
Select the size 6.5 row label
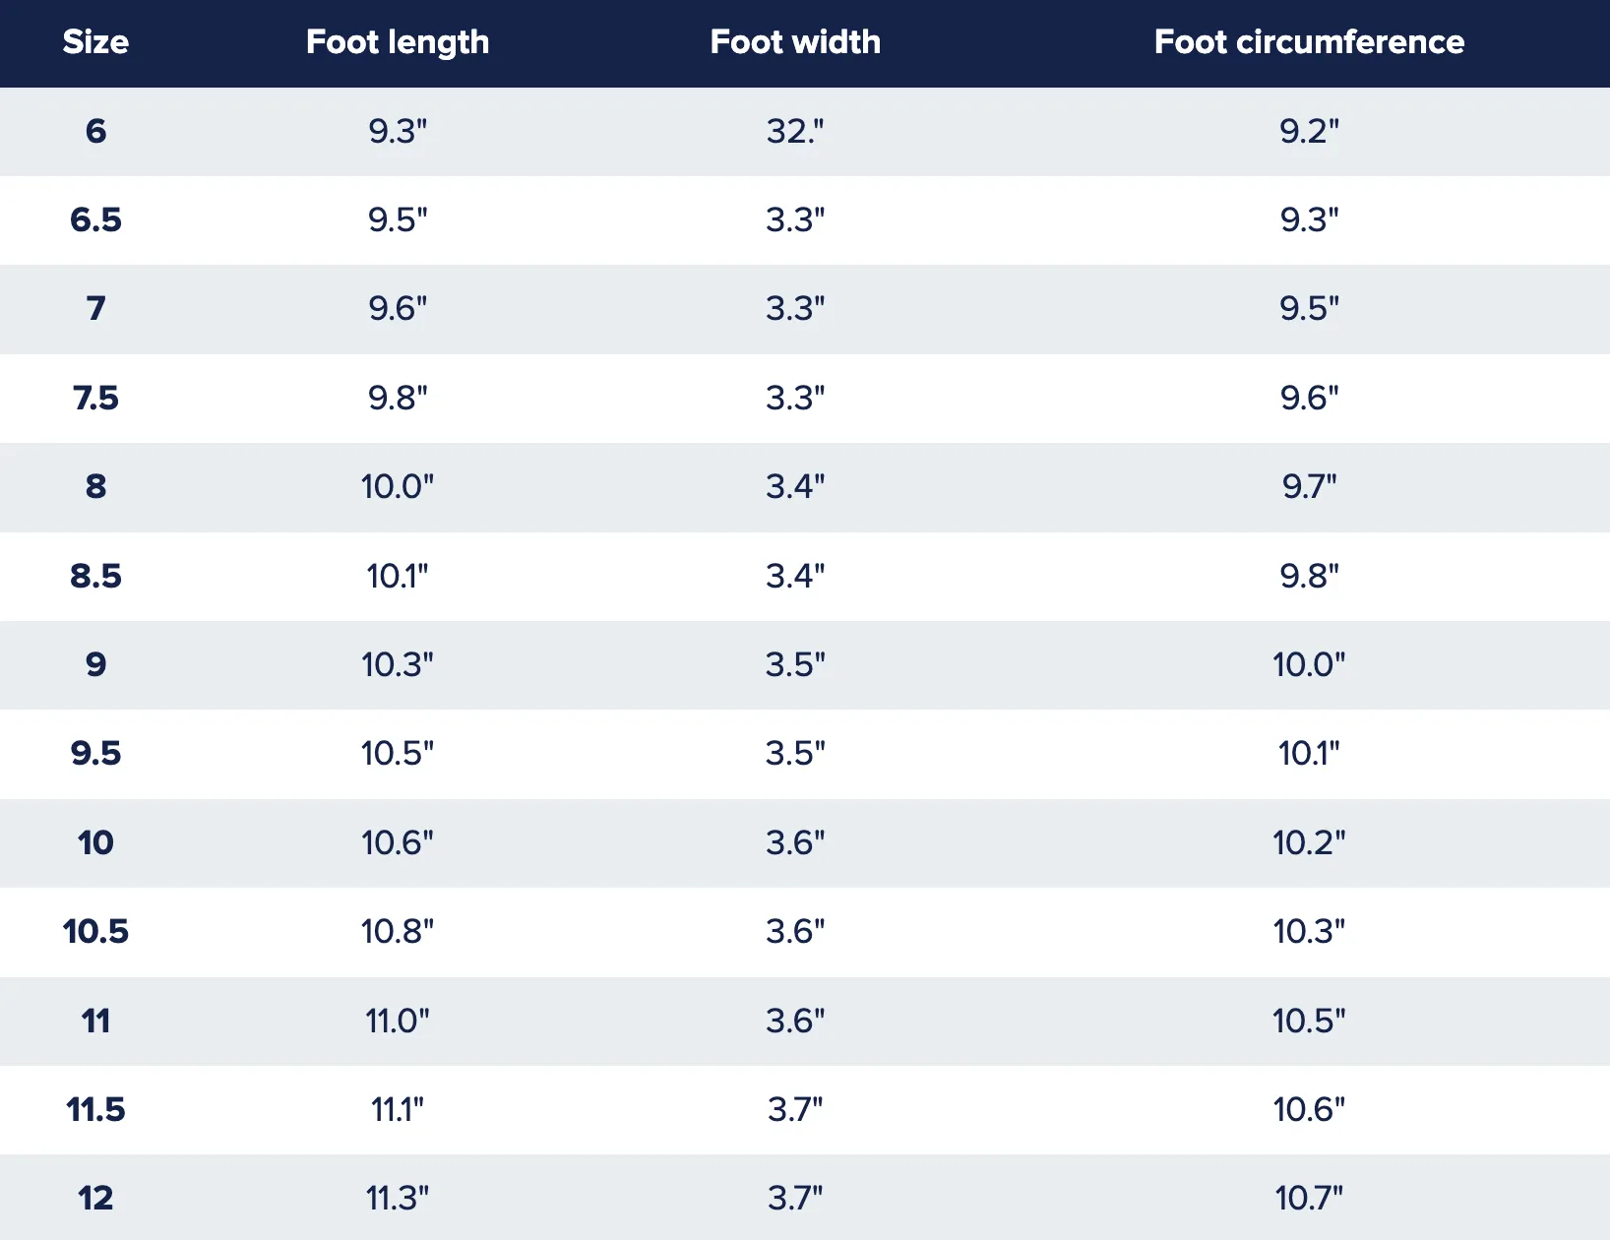95,219
